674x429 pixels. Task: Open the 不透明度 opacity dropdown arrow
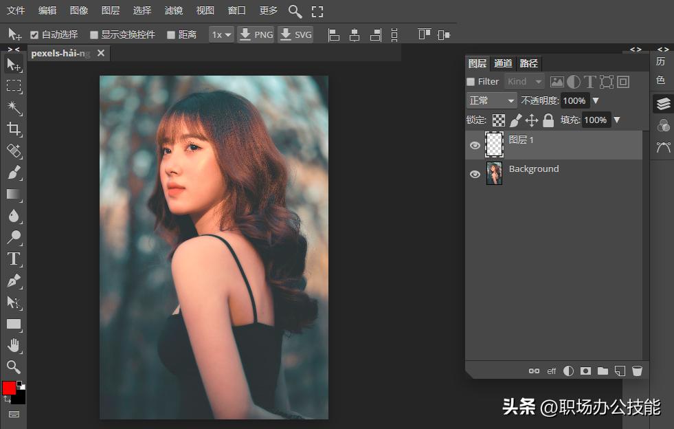coord(596,101)
